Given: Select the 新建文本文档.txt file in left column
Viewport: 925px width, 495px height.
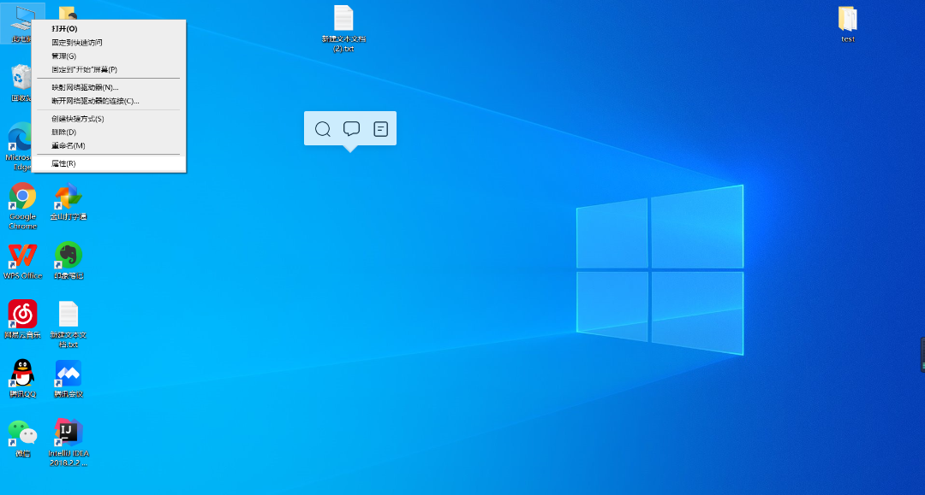Looking at the screenshot, I should 69,324.
